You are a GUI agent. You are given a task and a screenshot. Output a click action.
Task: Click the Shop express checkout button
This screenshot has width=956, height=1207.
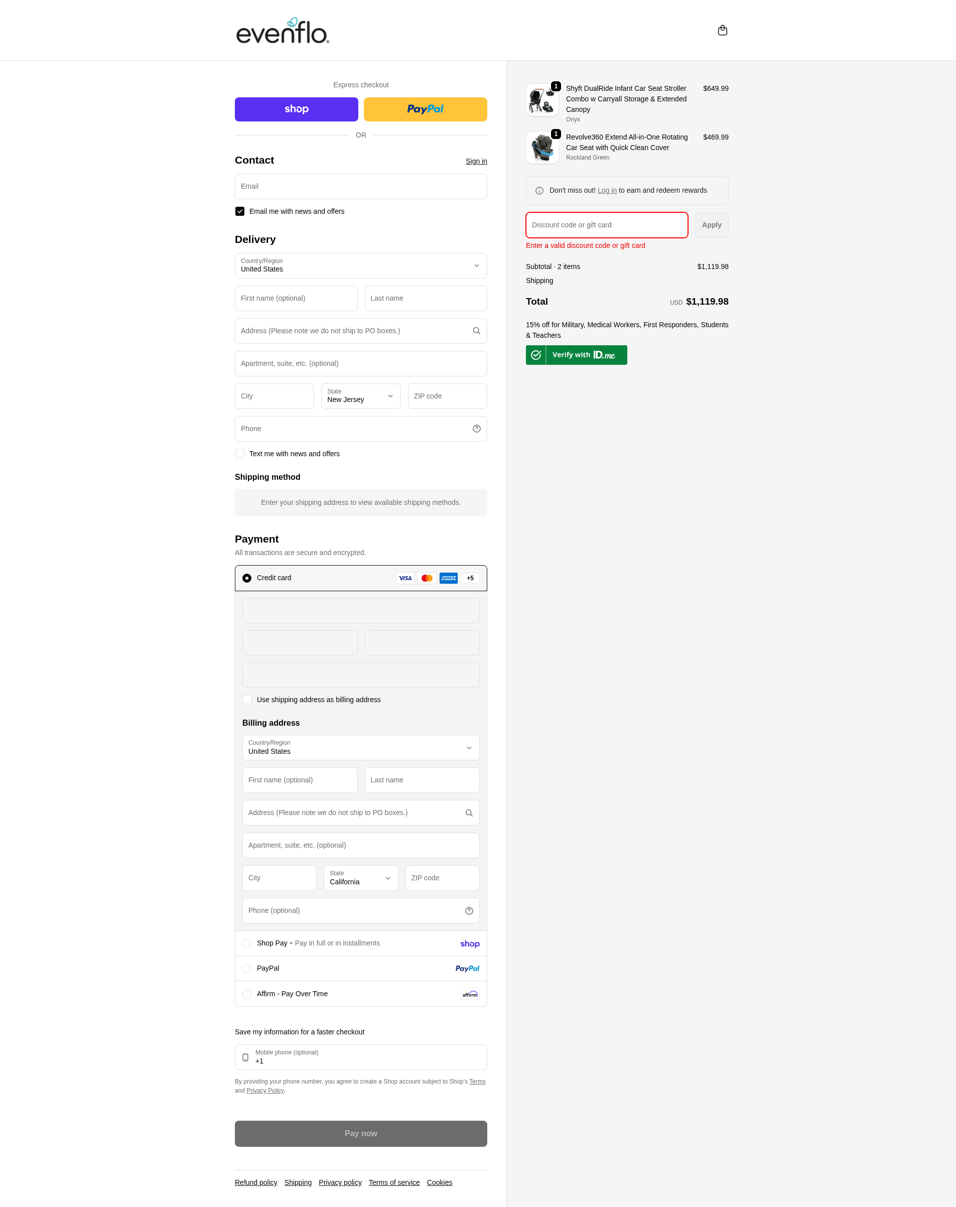click(296, 110)
